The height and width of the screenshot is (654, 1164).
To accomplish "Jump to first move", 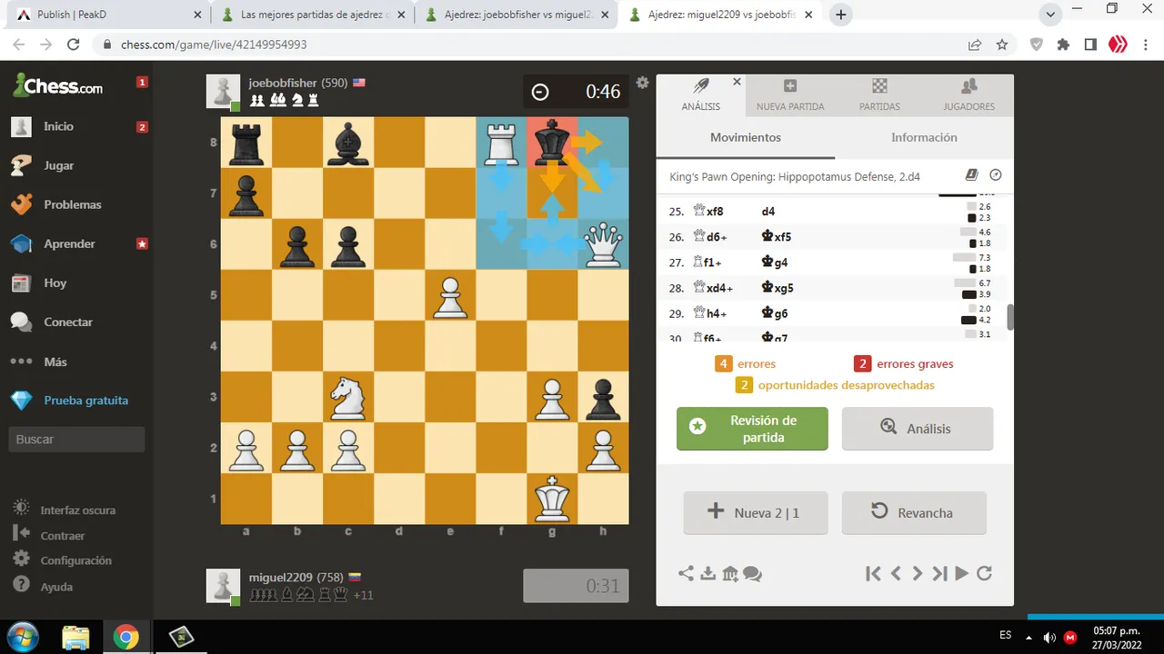I will [873, 573].
